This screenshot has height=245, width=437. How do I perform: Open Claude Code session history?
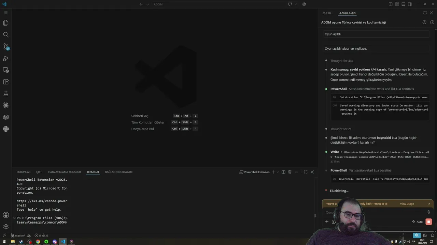[x=424, y=22]
